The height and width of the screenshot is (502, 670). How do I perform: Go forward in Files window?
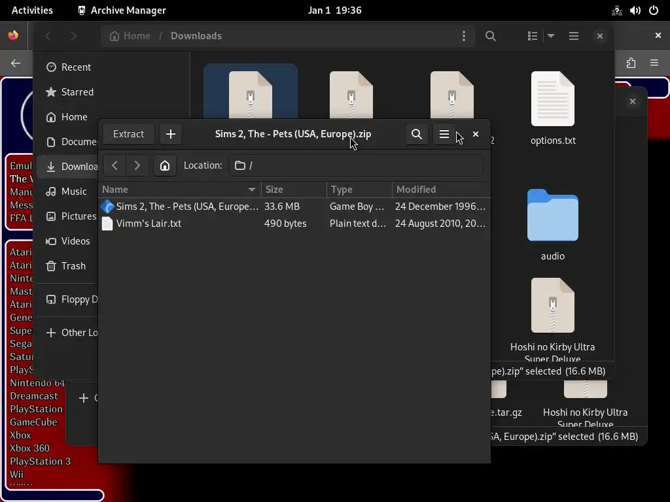pos(73,36)
